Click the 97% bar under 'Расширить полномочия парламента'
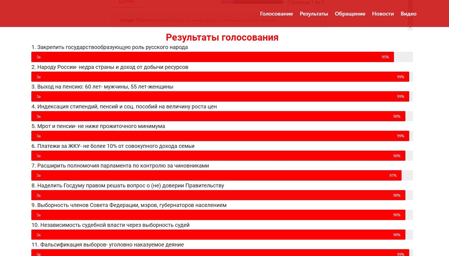This screenshot has width=449, height=256. pyautogui.click(x=216, y=175)
